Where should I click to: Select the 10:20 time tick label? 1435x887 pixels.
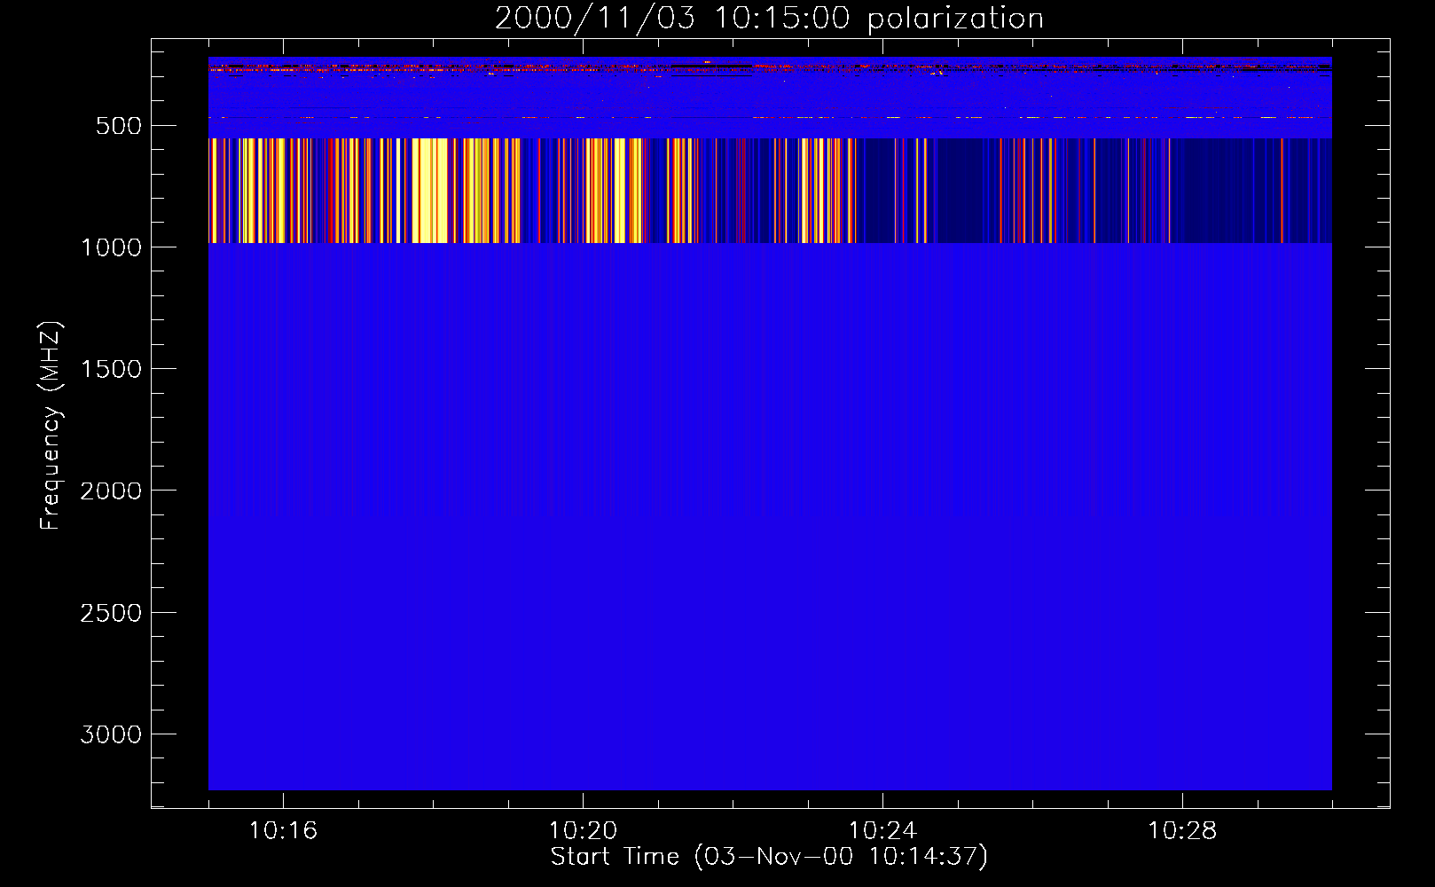[x=583, y=831]
